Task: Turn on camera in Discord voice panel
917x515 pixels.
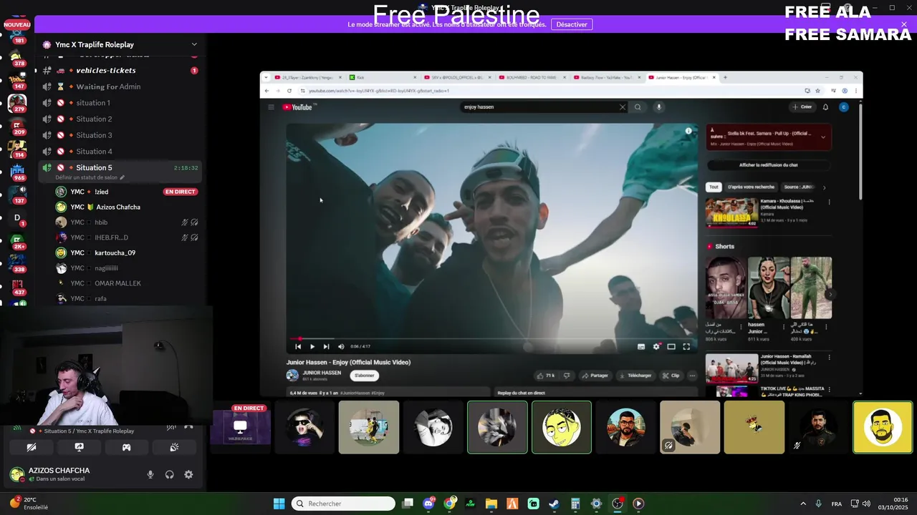Action: (32, 447)
